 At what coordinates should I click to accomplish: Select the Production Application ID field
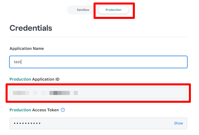98,93
